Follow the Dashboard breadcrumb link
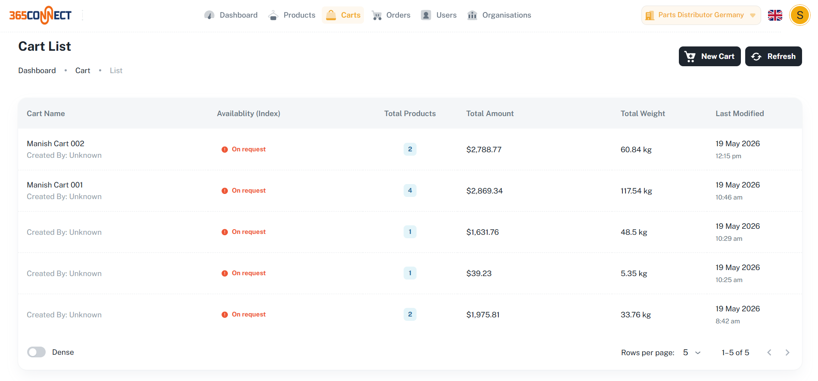The height and width of the screenshot is (381, 818). click(x=37, y=71)
